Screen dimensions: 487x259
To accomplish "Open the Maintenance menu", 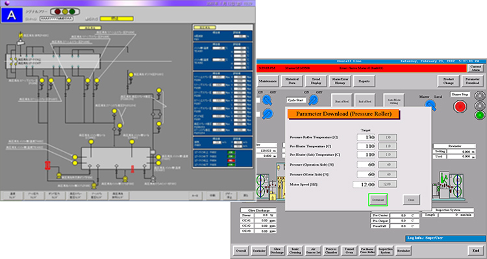I will [268, 82].
